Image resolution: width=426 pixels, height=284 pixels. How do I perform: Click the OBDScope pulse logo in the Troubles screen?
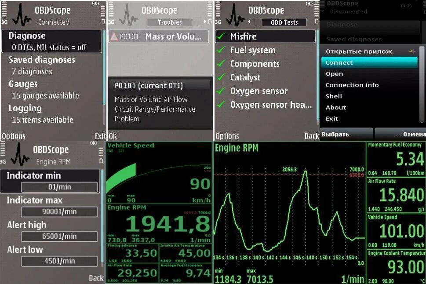coord(128,15)
